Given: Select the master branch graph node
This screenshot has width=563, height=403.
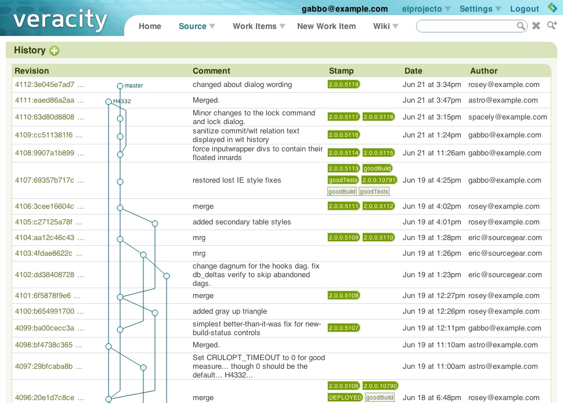Looking at the screenshot, I should pos(120,86).
